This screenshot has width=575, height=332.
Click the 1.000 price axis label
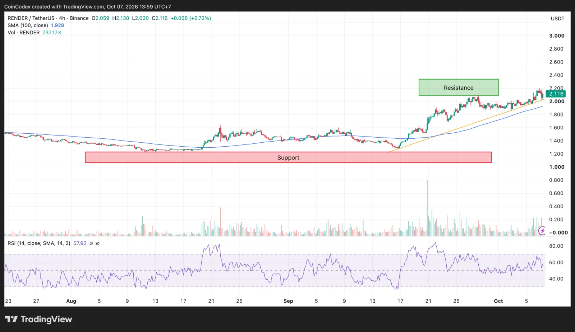coord(557,167)
